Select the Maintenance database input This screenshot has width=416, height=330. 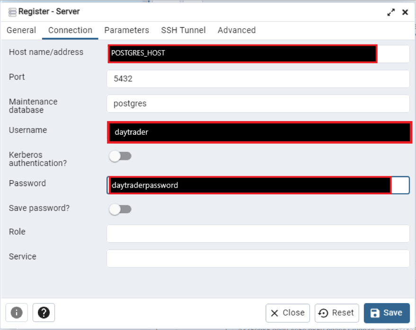[x=258, y=104]
